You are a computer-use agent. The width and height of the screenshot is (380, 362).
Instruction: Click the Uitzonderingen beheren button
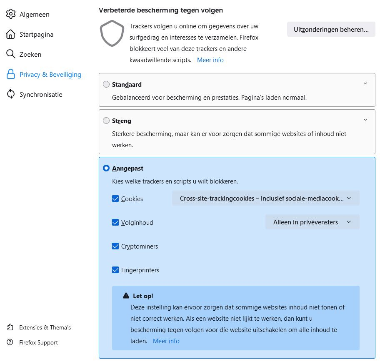coord(331,30)
